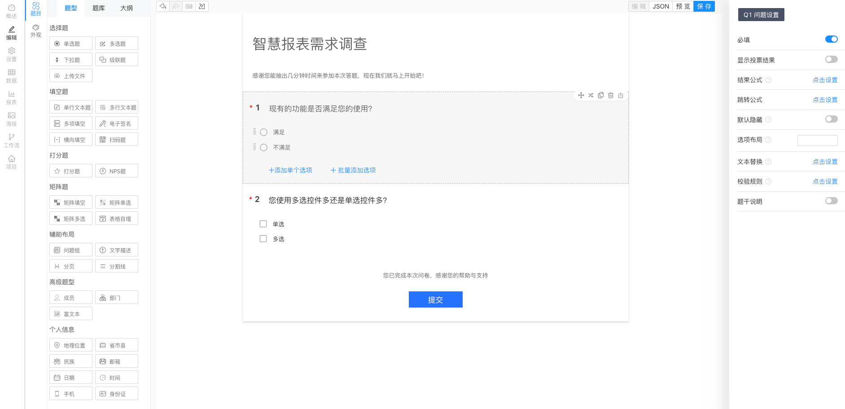Screen dimensions: 845x409
Task: Select the NPS题 rating question type
Action: 116,171
